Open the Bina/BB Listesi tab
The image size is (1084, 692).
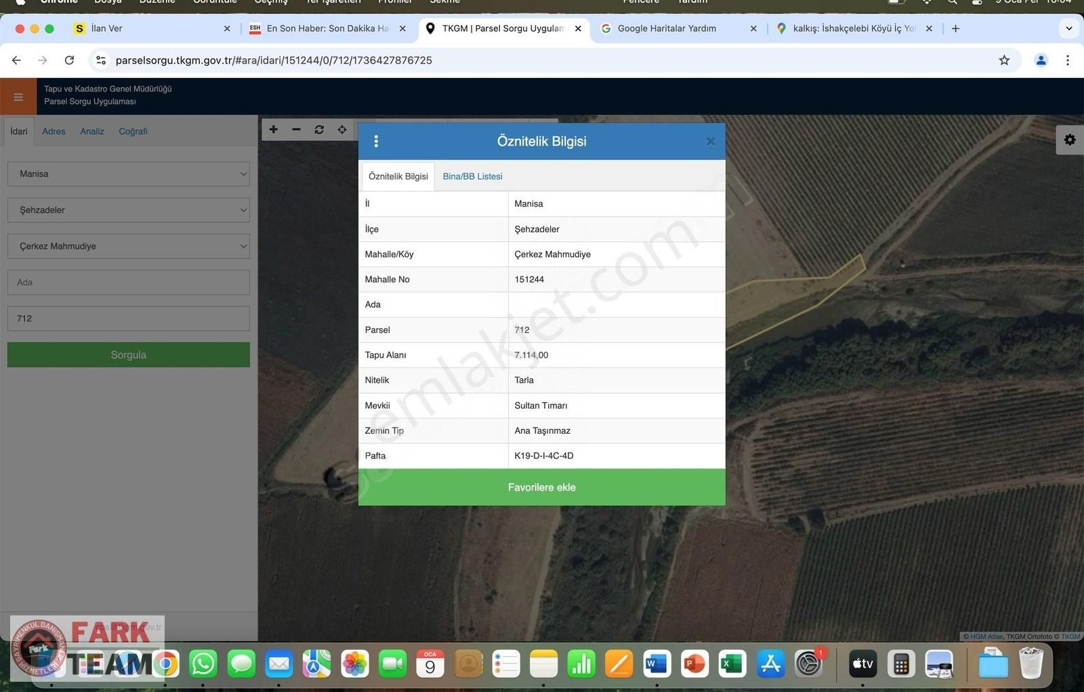point(472,176)
